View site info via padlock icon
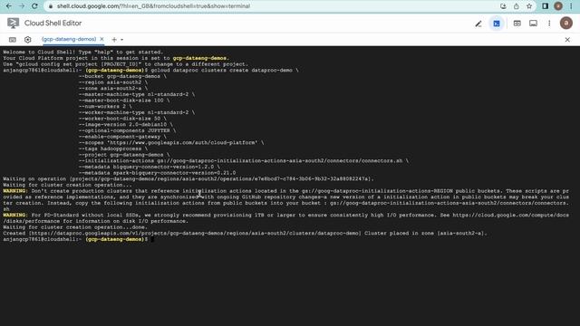The width and height of the screenshot is (580, 326). (51, 6)
